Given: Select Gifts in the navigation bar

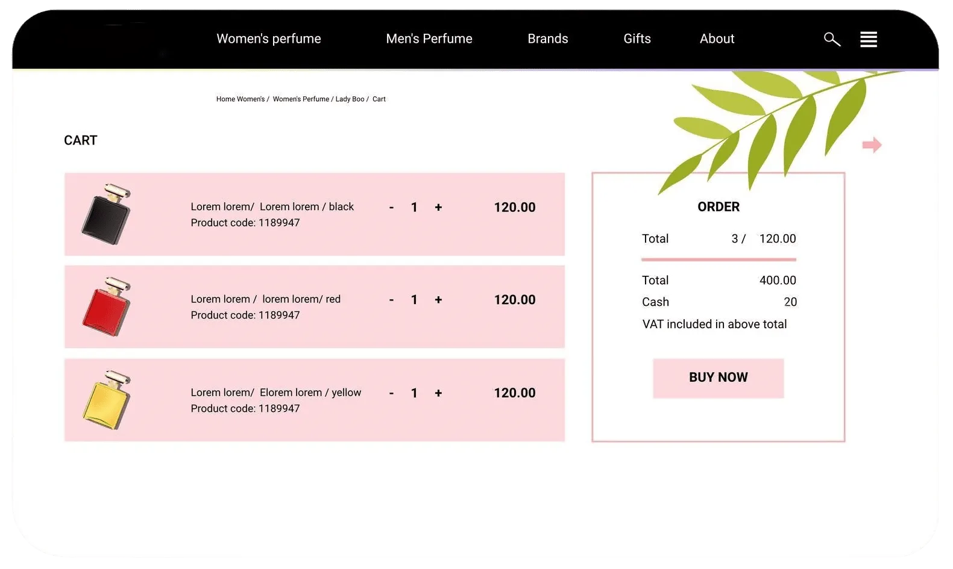Looking at the screenshot, I should pos(637,39).
